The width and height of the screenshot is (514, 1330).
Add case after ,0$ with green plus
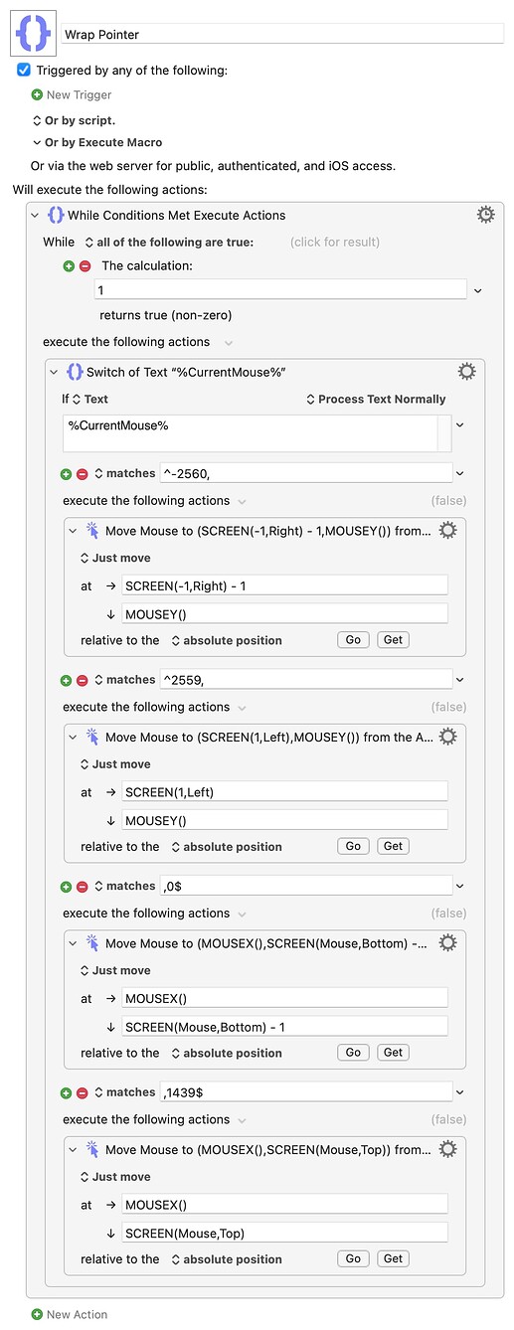69,887
